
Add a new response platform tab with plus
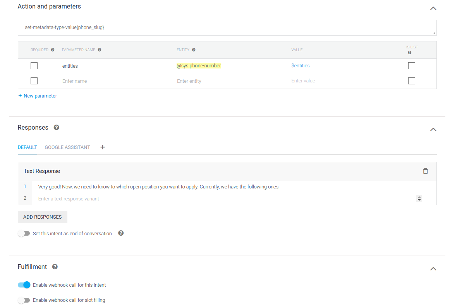pyautogui.click(x=103, y=147)
